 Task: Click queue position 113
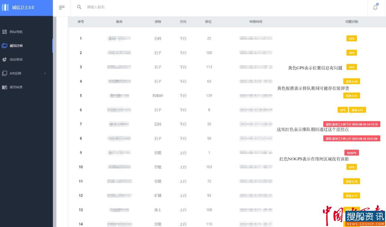(209, 67)
